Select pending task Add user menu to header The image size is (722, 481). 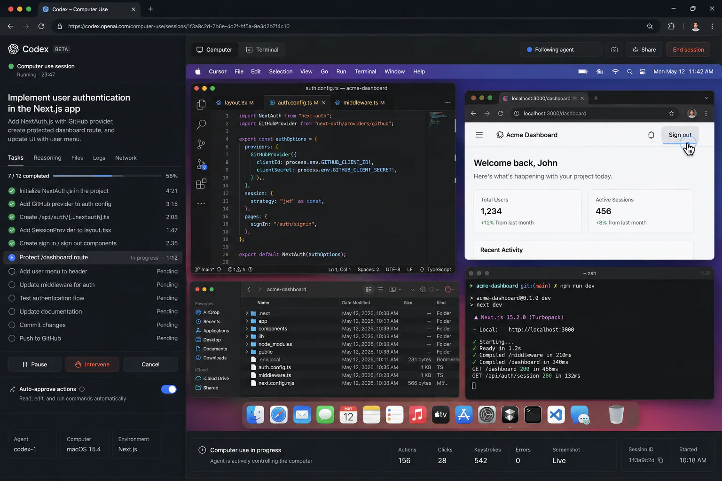pyautogui.click(x=93, y=272)
